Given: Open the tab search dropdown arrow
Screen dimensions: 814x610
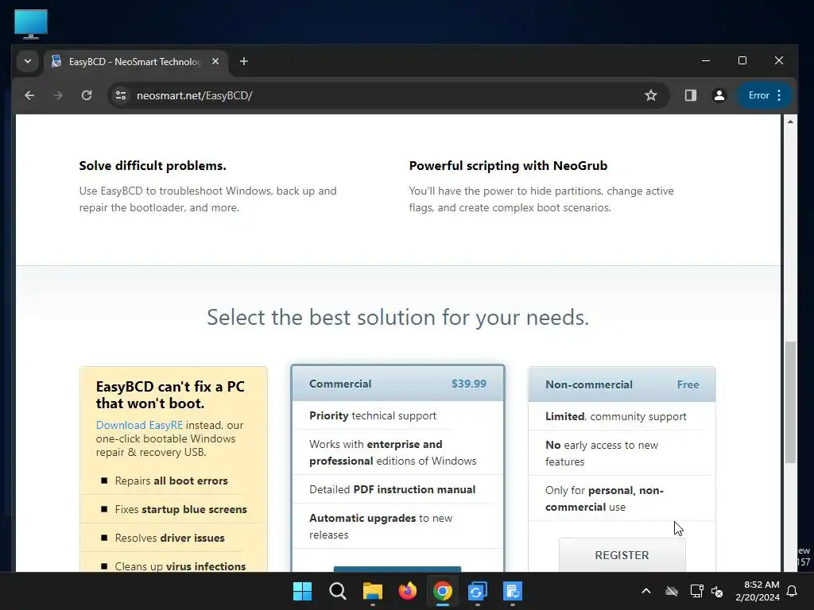Looking at the screenshot, I should (x=28, y=61).
